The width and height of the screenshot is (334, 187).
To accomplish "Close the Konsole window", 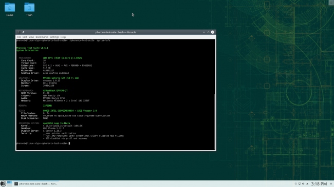I will point(213,32).
